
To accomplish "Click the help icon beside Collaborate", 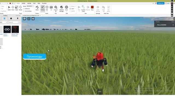I will click(x=166, y=3).
